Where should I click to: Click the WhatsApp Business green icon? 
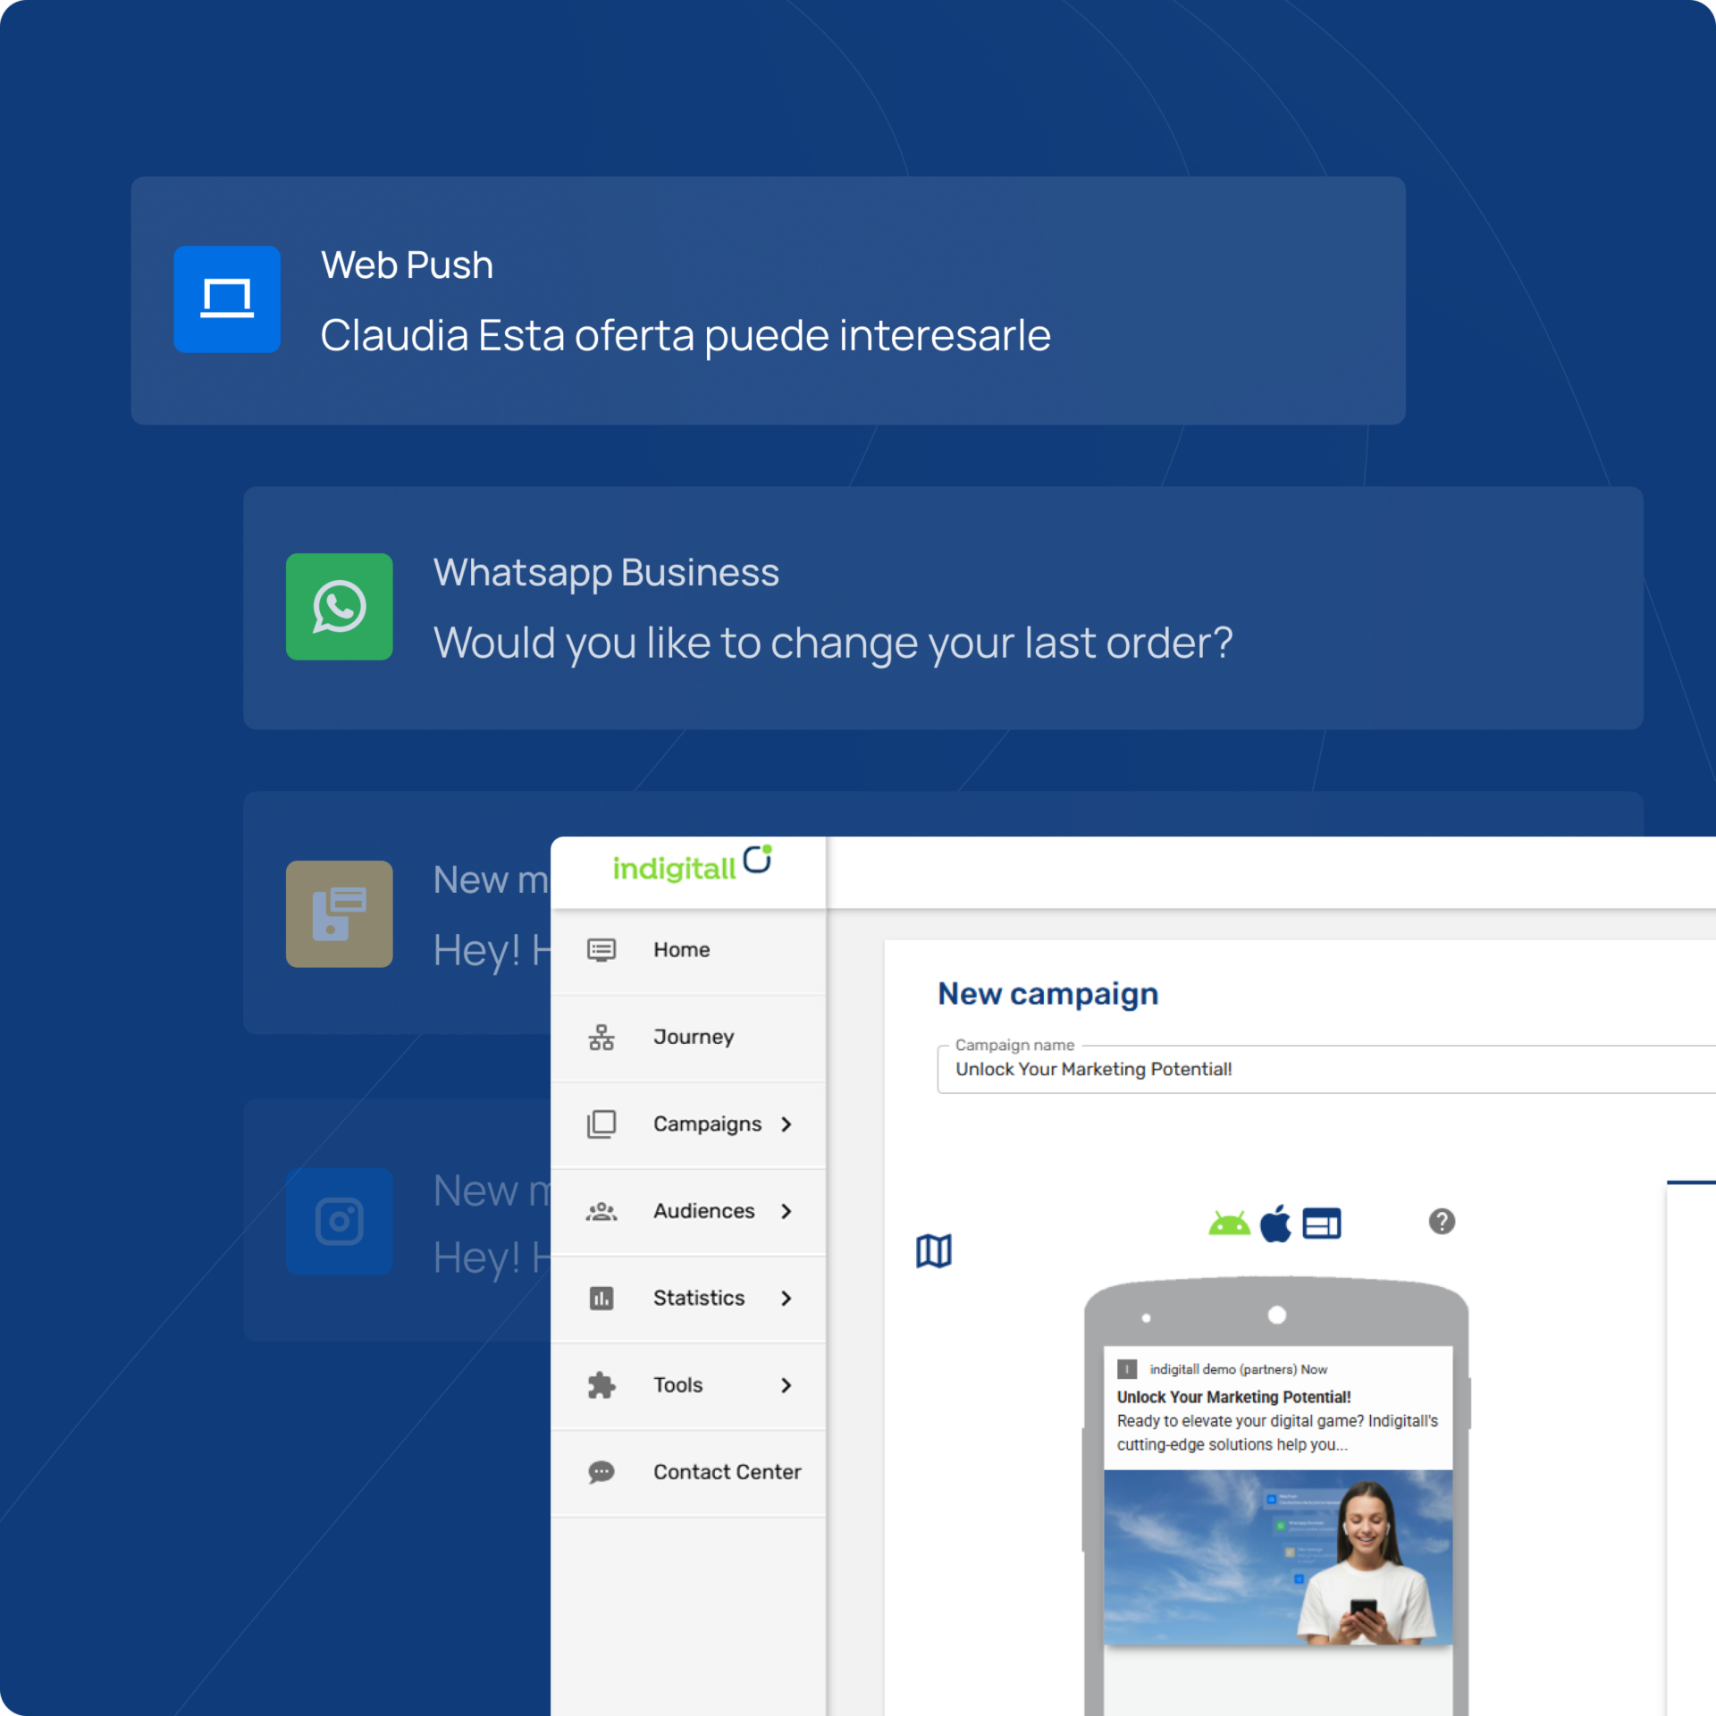(x=339, y=607)
